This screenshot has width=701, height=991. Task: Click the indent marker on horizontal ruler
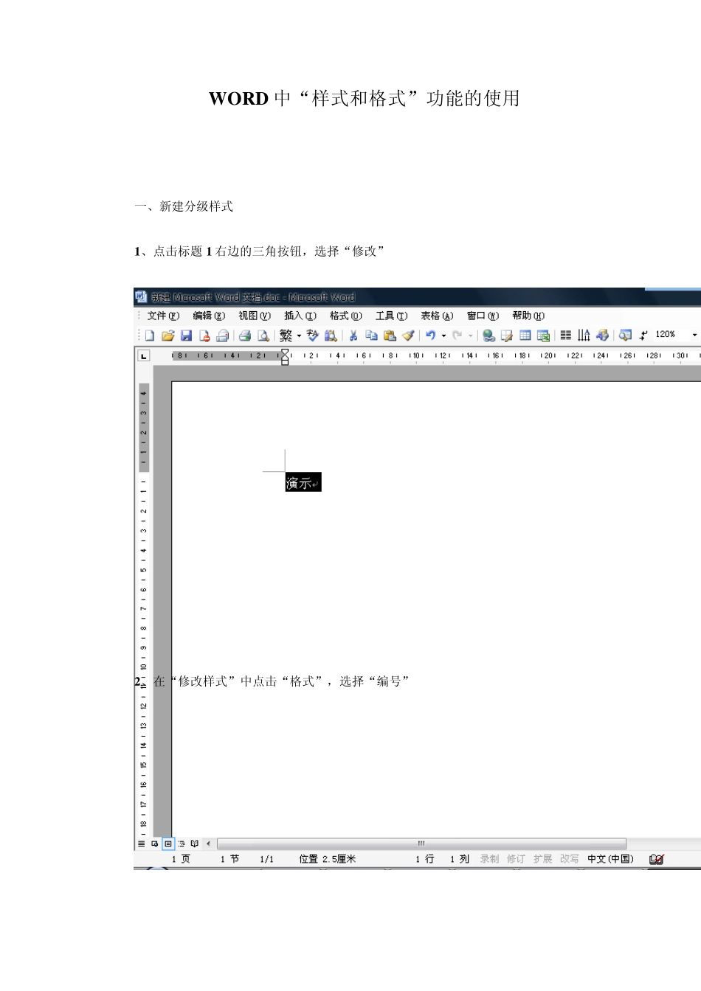pyautogui.click(x=285, y=357)
